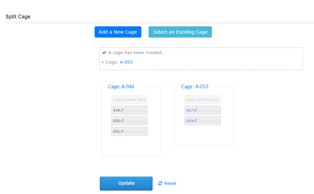
Task: Click the Cage : A 053 panel heading
Action: tap(195, 87)
